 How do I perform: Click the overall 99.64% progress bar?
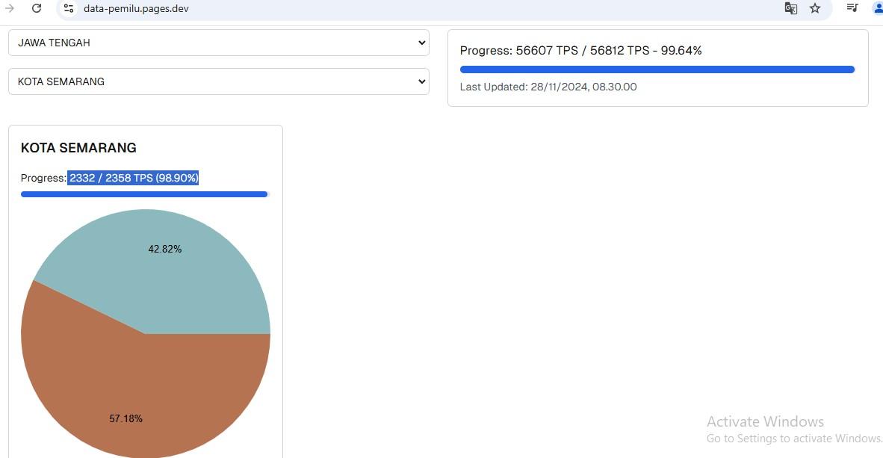click(x=657, y=69)
